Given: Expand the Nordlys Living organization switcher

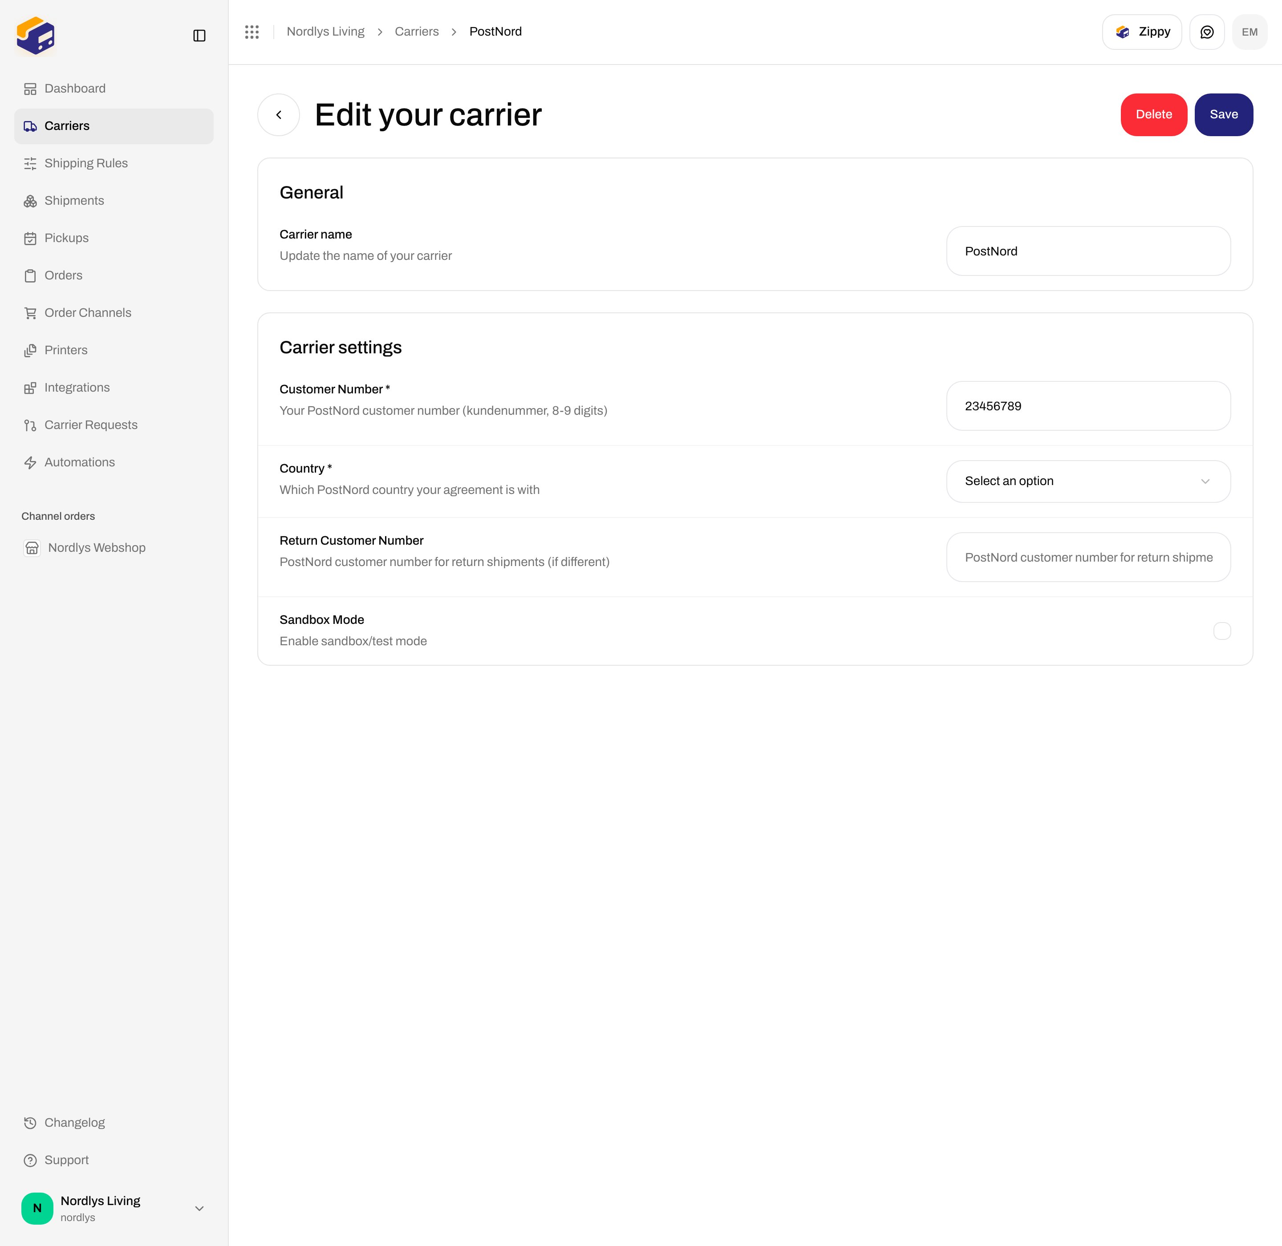Looking at the screenshot, I should pos(114,1208).
